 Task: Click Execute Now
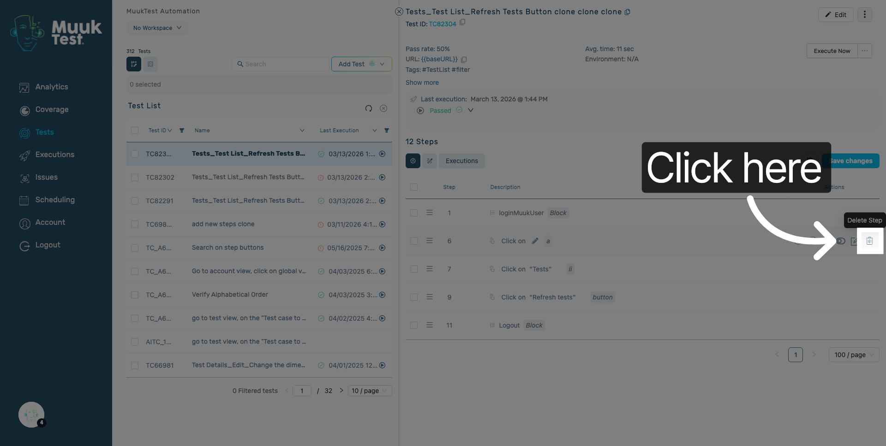tap(832, 51)
